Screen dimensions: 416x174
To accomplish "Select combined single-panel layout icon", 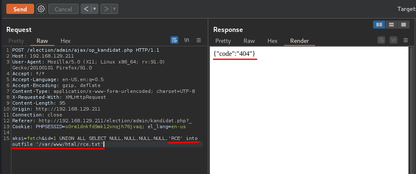I will [x=403, y=25].
